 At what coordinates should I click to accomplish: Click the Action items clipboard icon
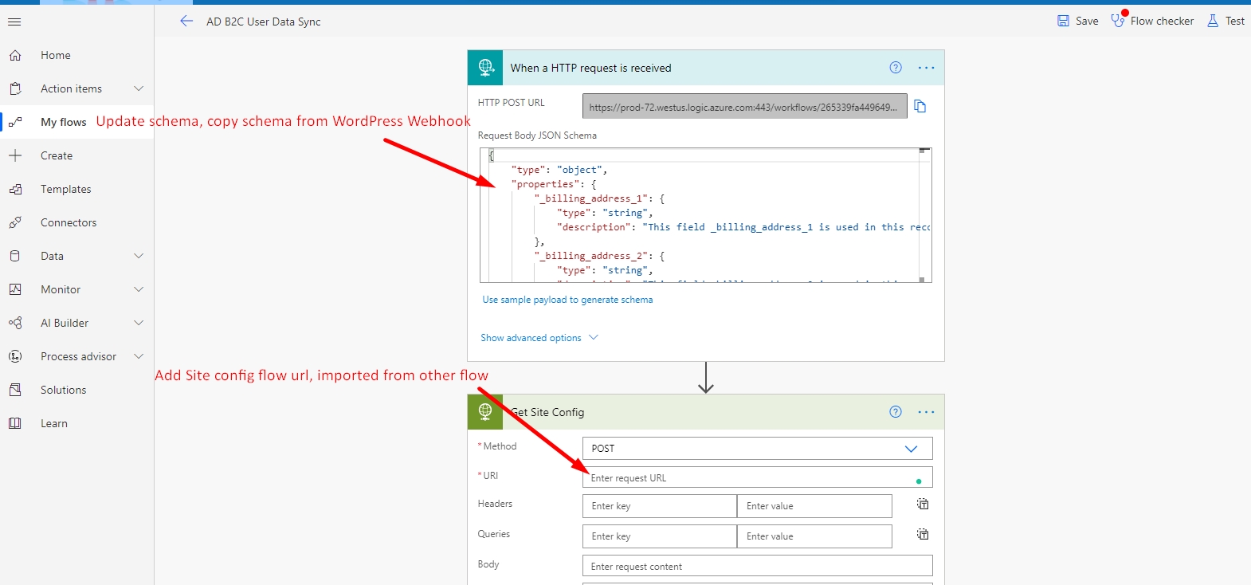click(x=15, y=88)
